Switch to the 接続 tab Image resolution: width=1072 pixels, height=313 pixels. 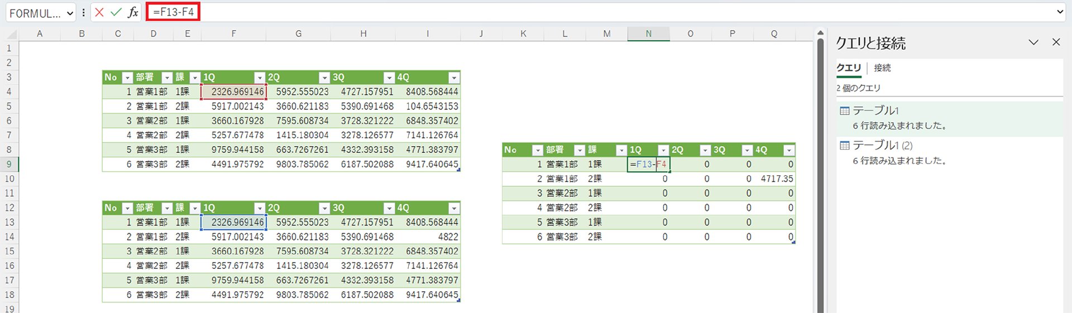pyautogui.click(x=882, y=68)
